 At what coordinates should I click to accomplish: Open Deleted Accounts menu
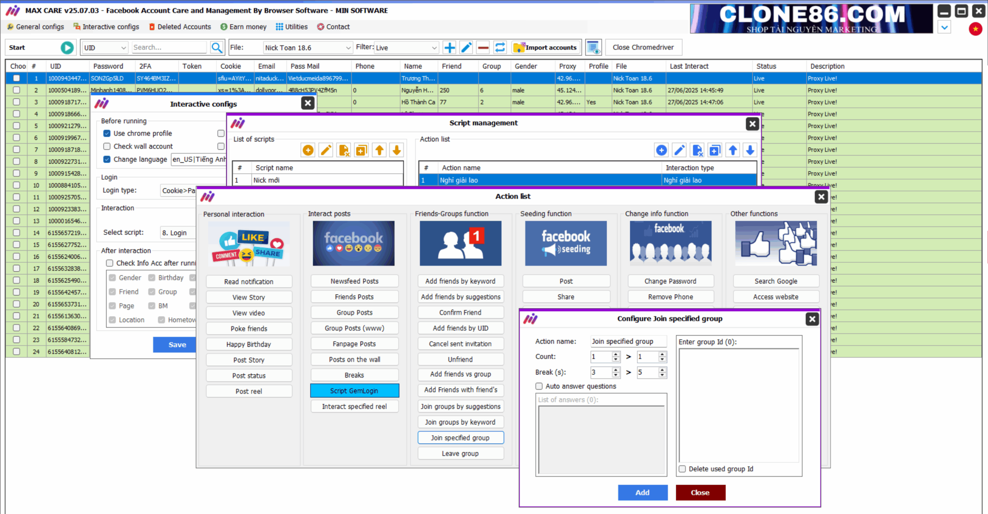180,27
